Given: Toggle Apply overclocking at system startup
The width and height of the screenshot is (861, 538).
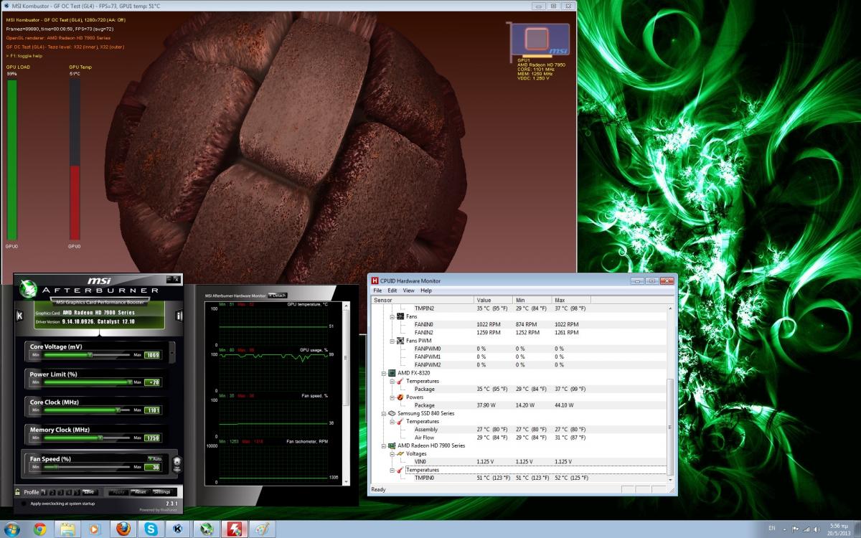Looking at the screenshot, I should 24,503.
